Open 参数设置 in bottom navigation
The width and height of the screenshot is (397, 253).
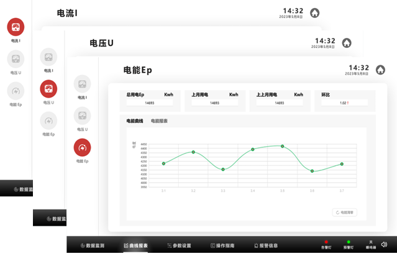click(x=182, y=246)
